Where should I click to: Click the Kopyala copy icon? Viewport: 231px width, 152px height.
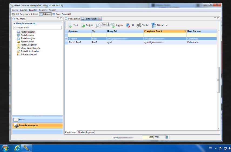click(112, 25)
